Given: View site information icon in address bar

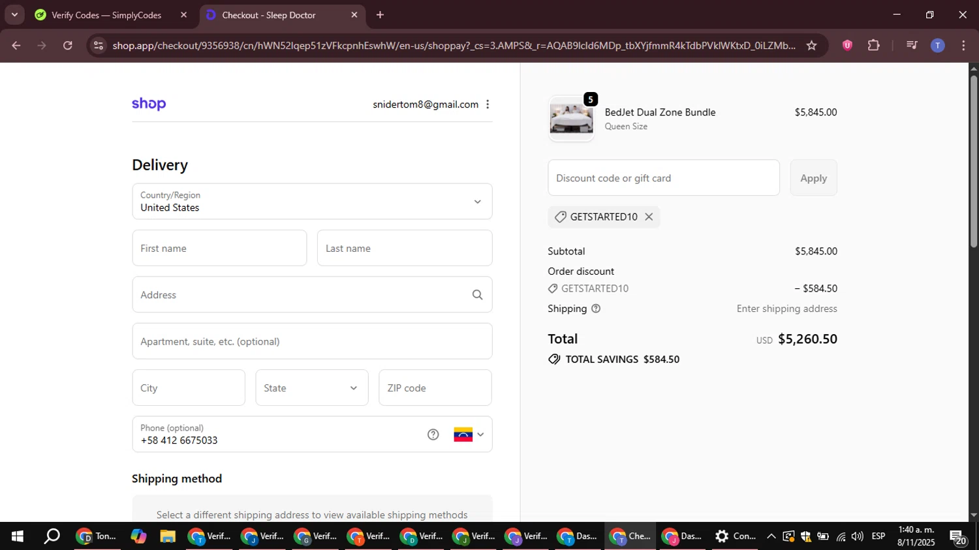Looking at the screenshot, I should click(x=99, y=45).
